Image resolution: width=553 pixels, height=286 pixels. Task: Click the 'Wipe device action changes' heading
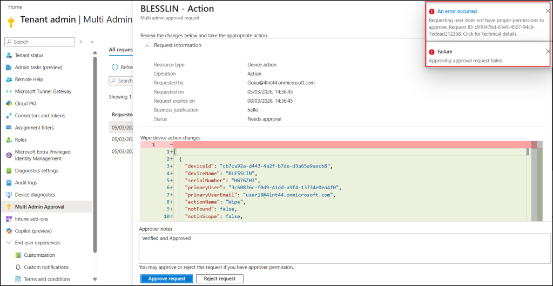tap(170, 138)
